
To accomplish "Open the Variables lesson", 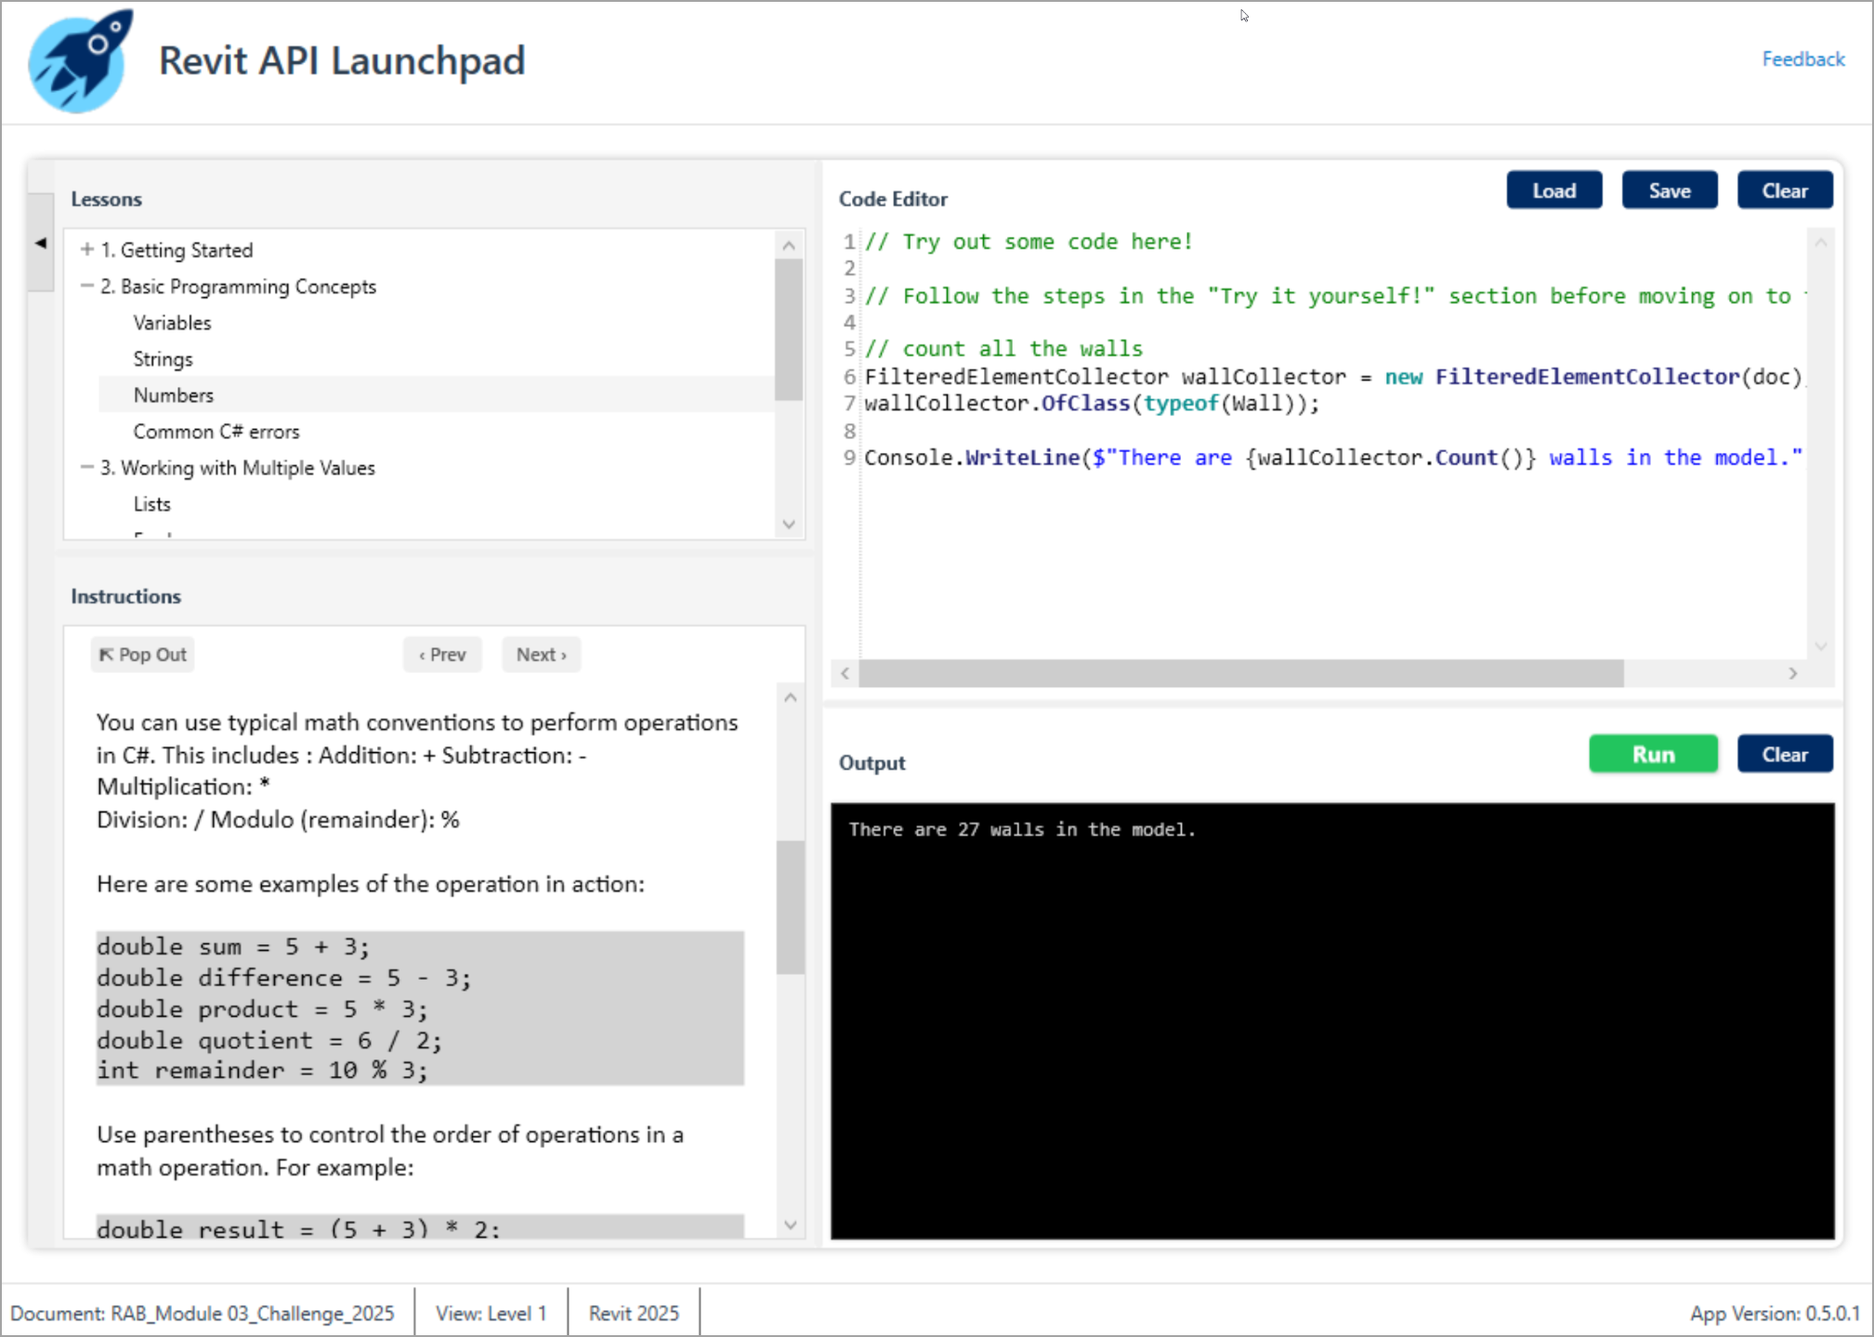I will [172, 323].
